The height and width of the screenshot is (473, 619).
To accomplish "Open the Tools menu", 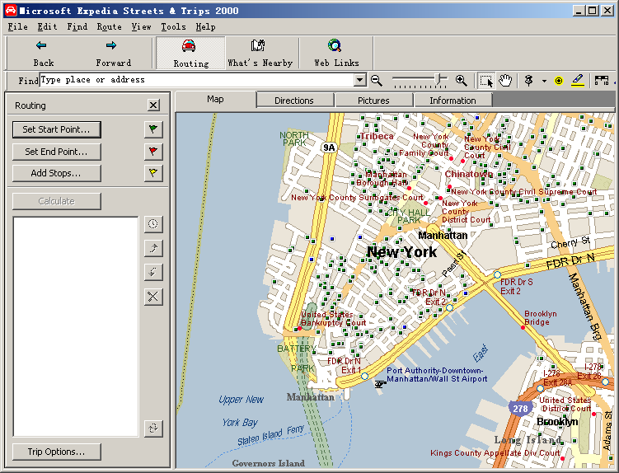I will (173, 27).
